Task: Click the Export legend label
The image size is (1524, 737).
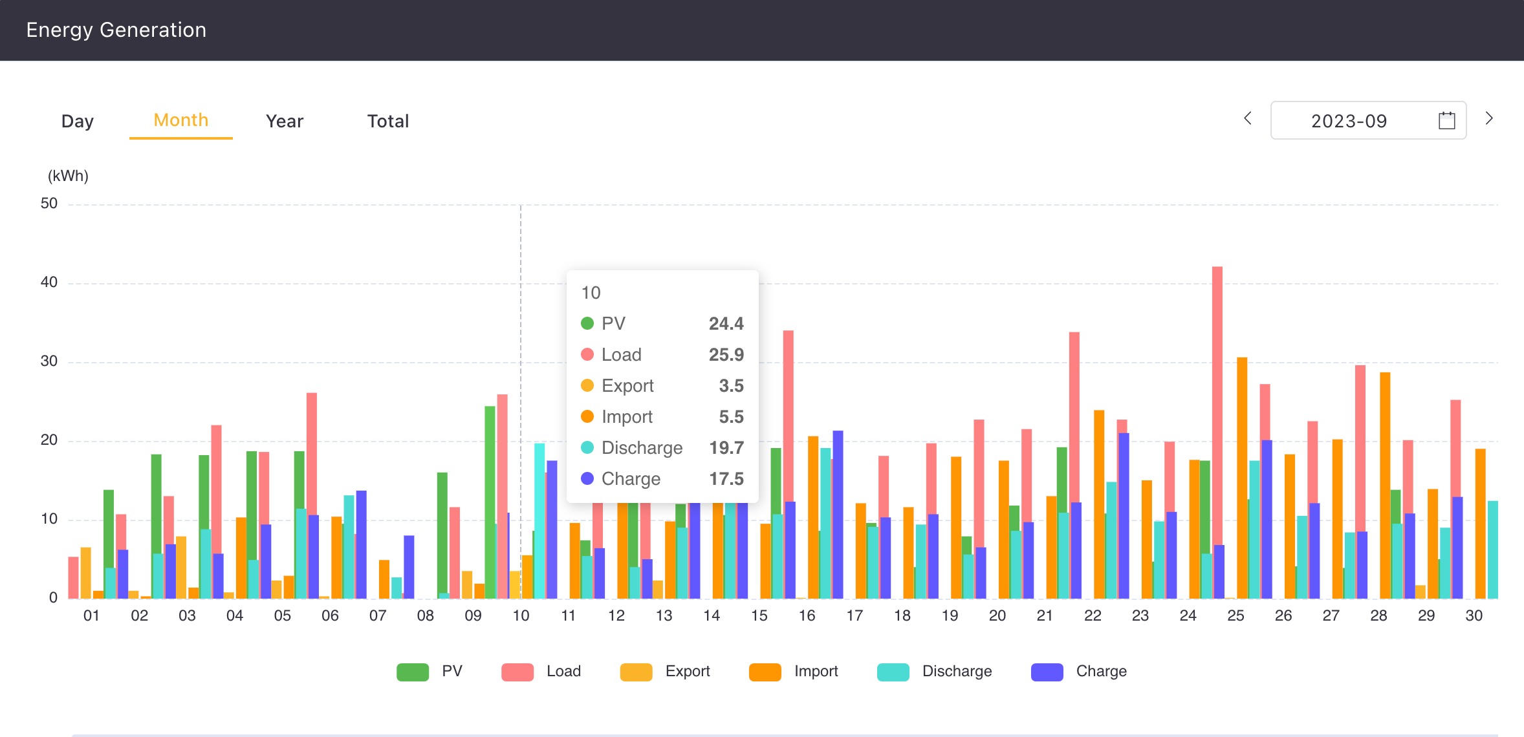Action: (688, 671)
